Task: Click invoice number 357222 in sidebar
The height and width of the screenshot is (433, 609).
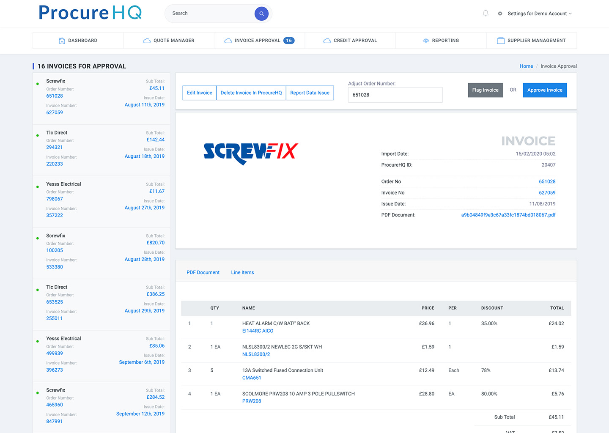Action: click(x=54, y=216)
